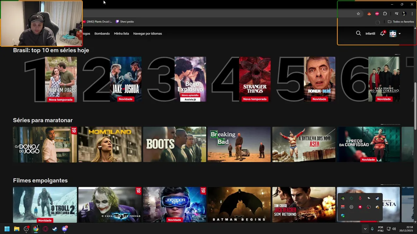Click the Séries para maratonar heading
Screen dimensions: 417x234
(x=43, y=120)
